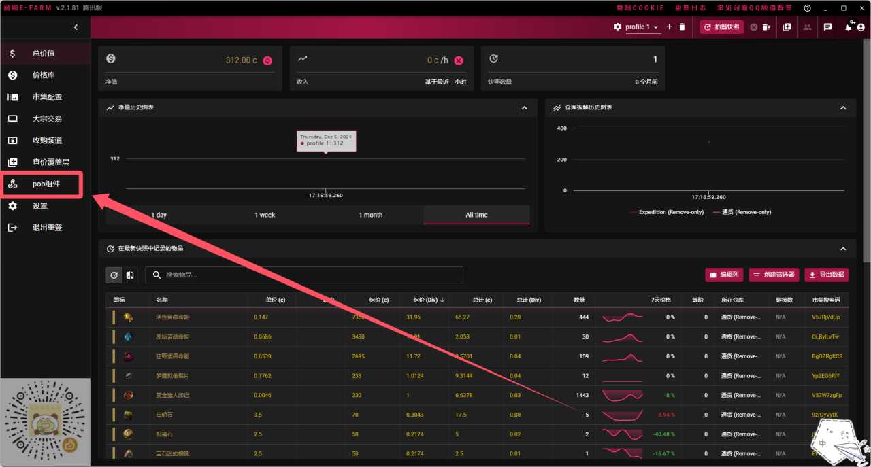Toggle latest snapshot view button
The width and height of the screenshot is (871, 467).
(114, 275)
